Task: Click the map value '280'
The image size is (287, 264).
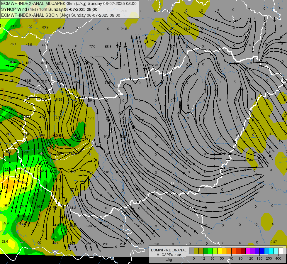Action: 106,244
